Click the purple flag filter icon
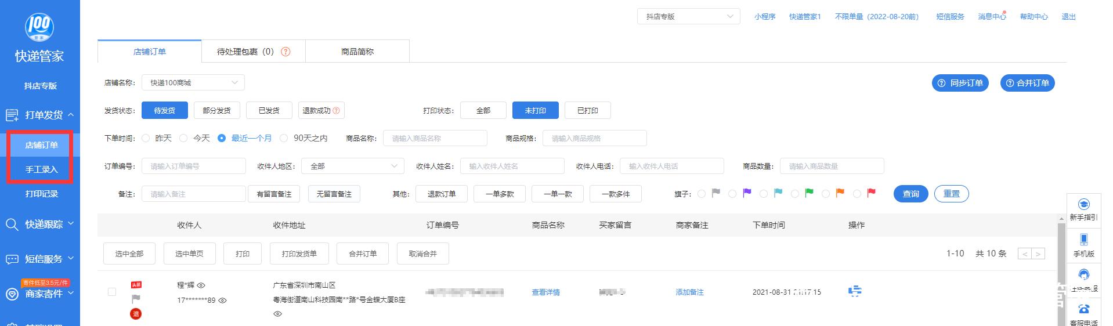 747,193
